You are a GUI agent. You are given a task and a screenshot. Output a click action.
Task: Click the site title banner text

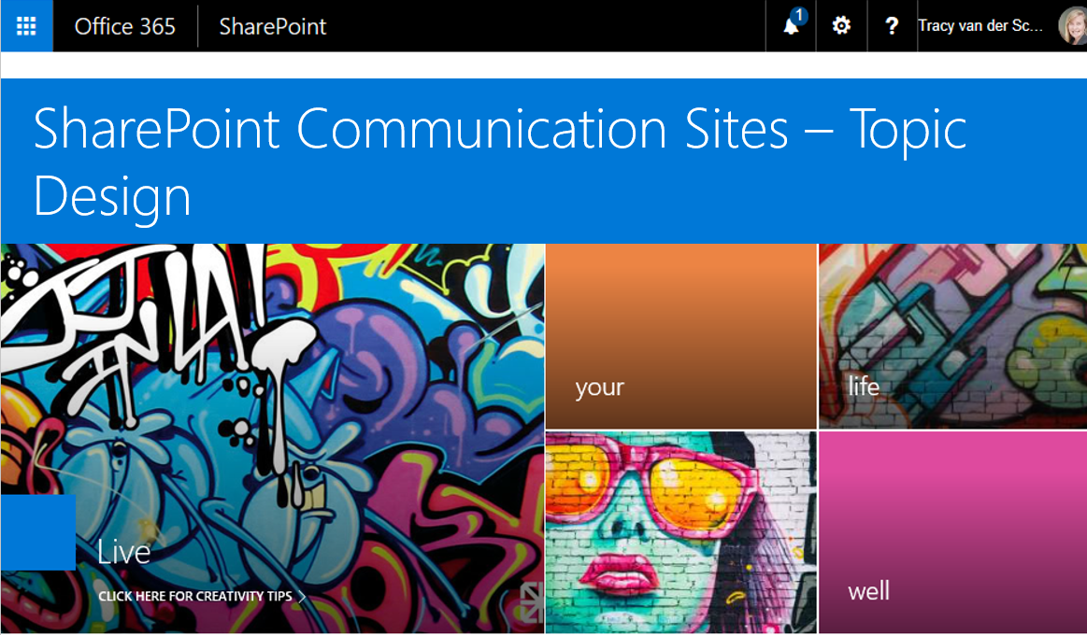click(502, 159)
